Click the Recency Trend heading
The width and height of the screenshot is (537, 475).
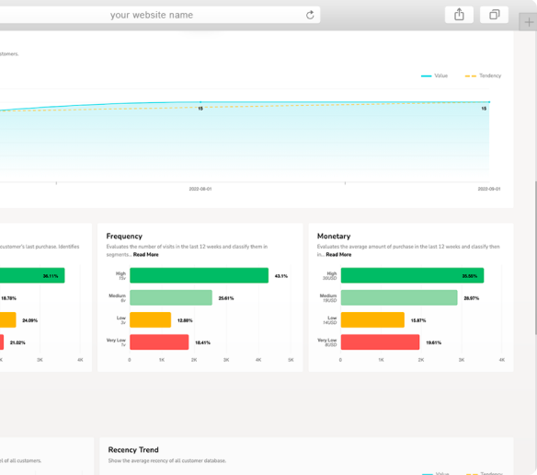point(133,449)
